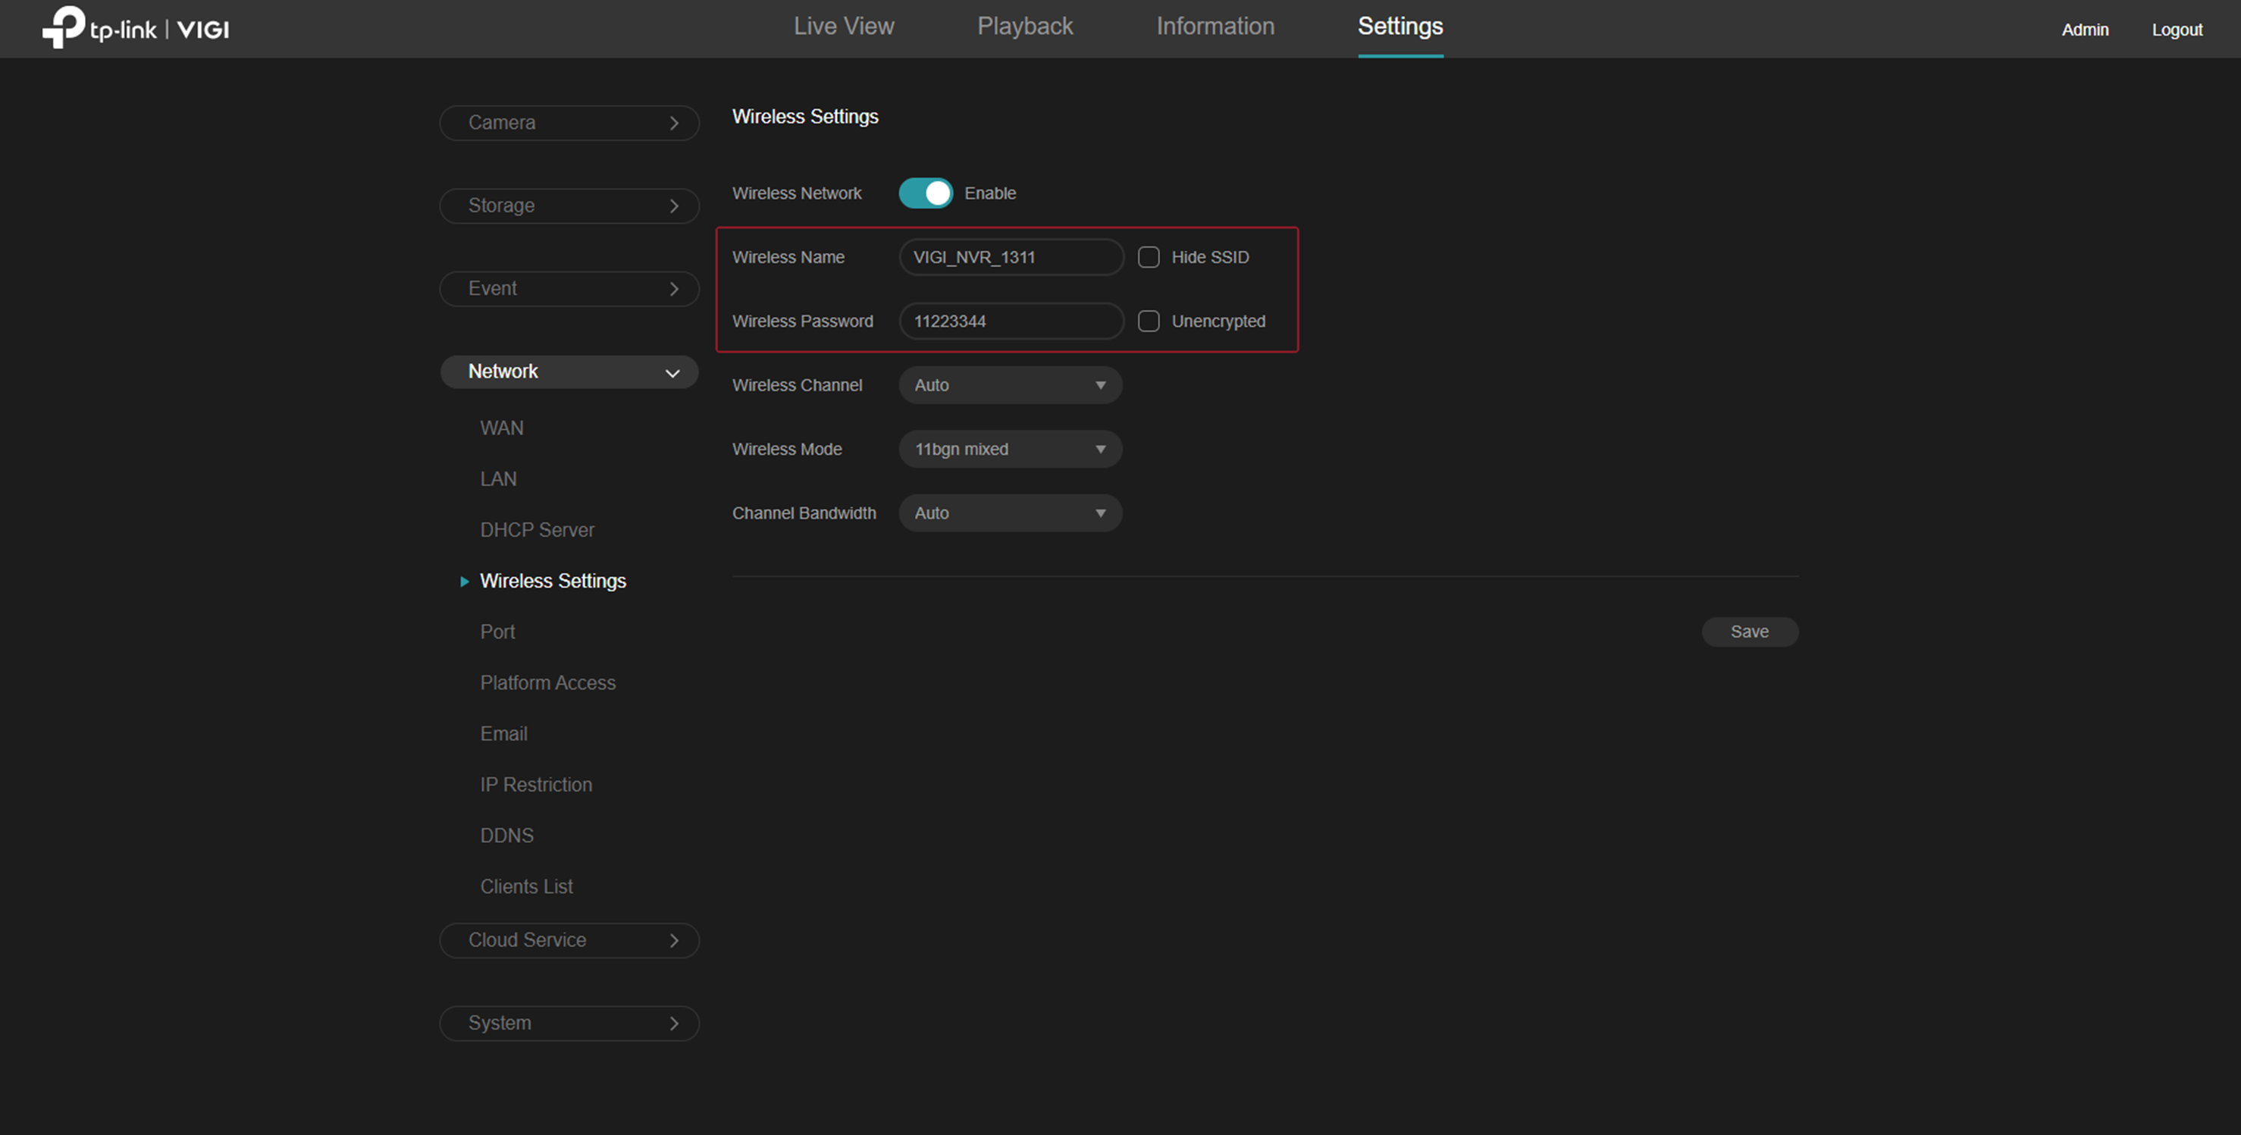Expand the Storage settings section

(x=569, y=205)
